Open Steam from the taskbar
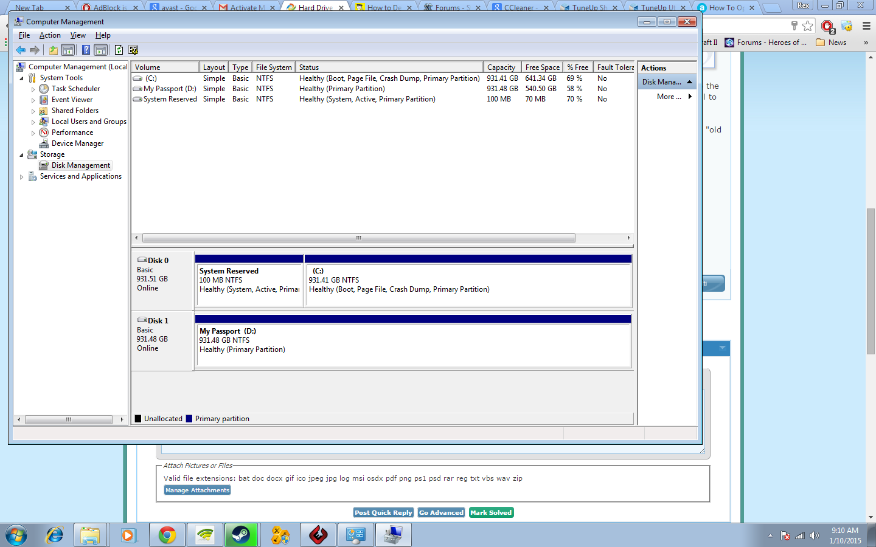876x547 pixels. 241,535
